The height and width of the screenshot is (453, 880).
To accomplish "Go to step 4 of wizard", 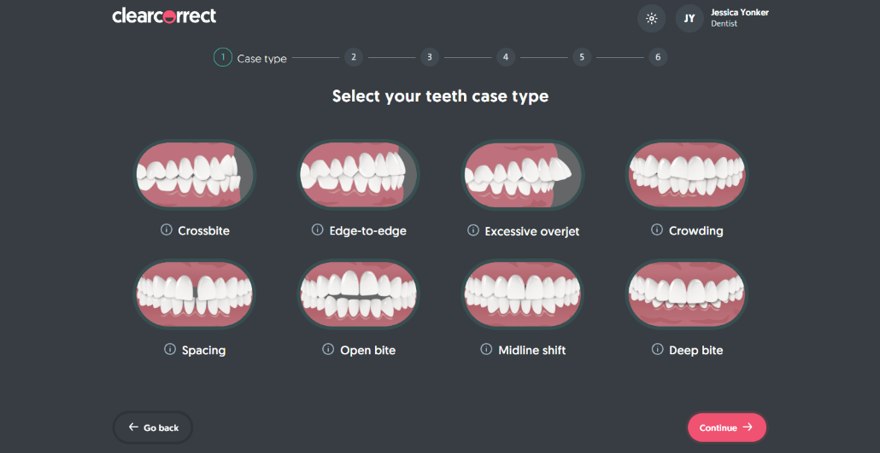I will pos(505,57).
